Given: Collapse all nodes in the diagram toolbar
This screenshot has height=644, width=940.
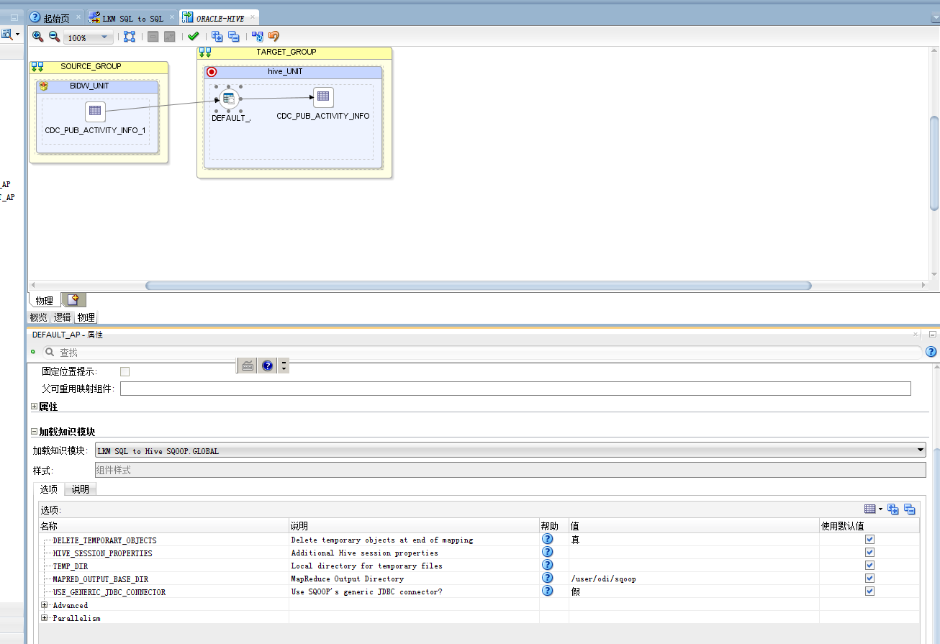Looking at the screenshot, I should (233, 37).
